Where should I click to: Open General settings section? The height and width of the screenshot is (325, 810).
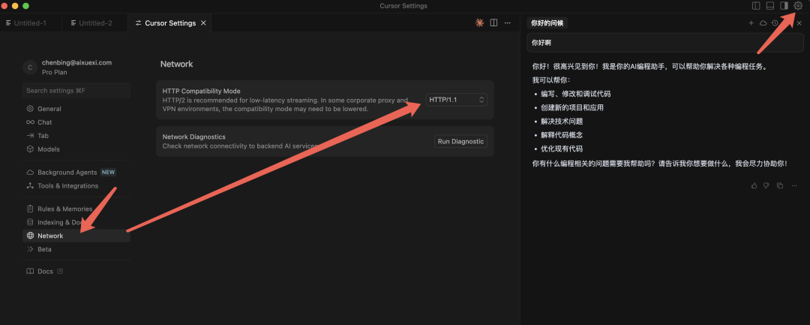[x=76, y=109]
